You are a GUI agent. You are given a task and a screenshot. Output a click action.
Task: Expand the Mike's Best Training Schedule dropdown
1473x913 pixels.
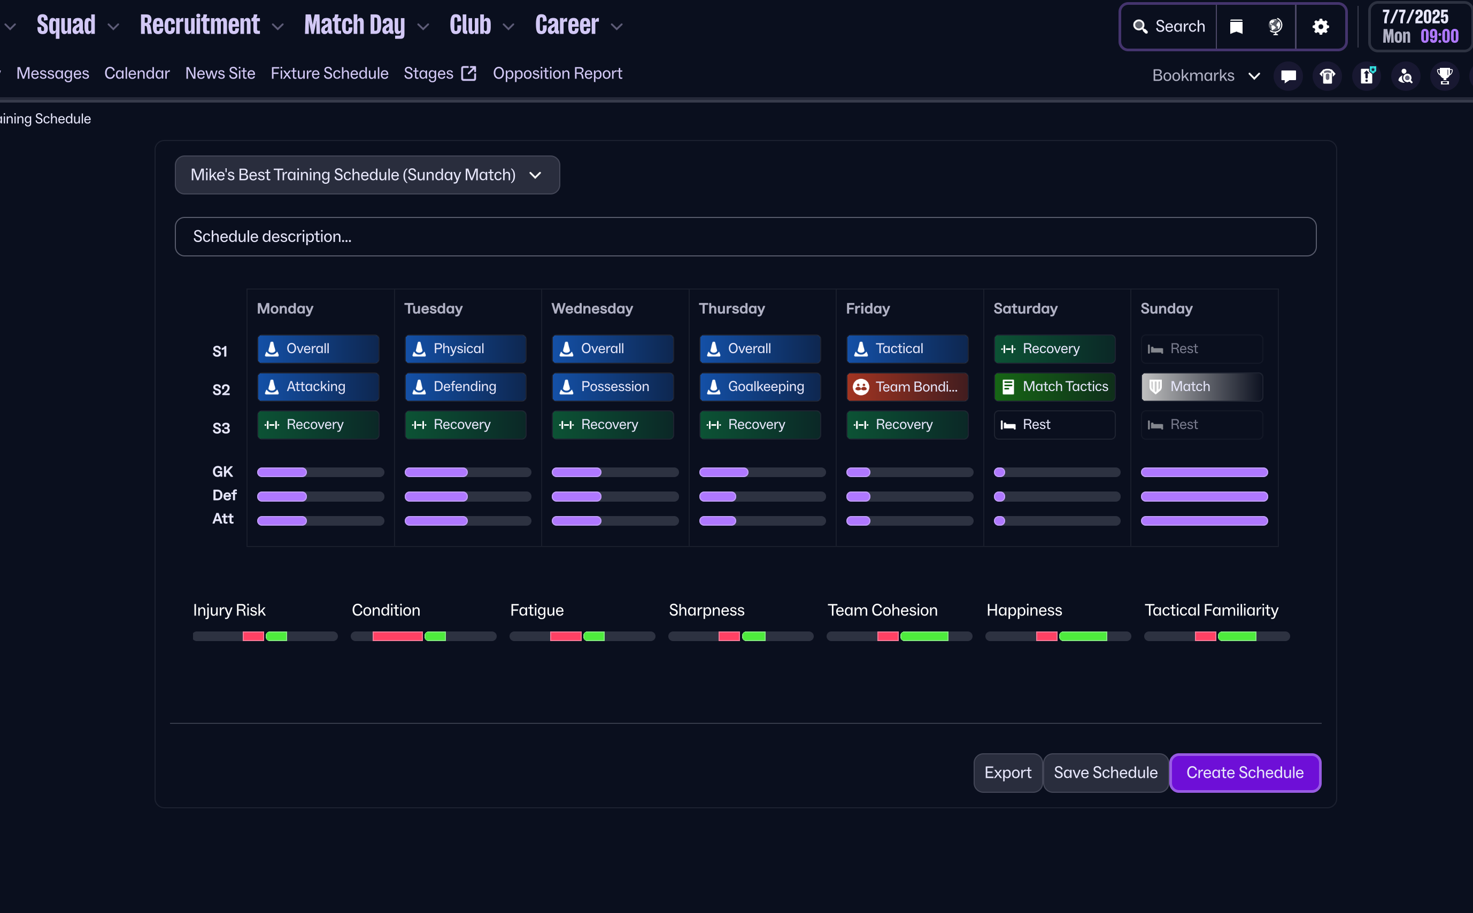tap(367, 175)
